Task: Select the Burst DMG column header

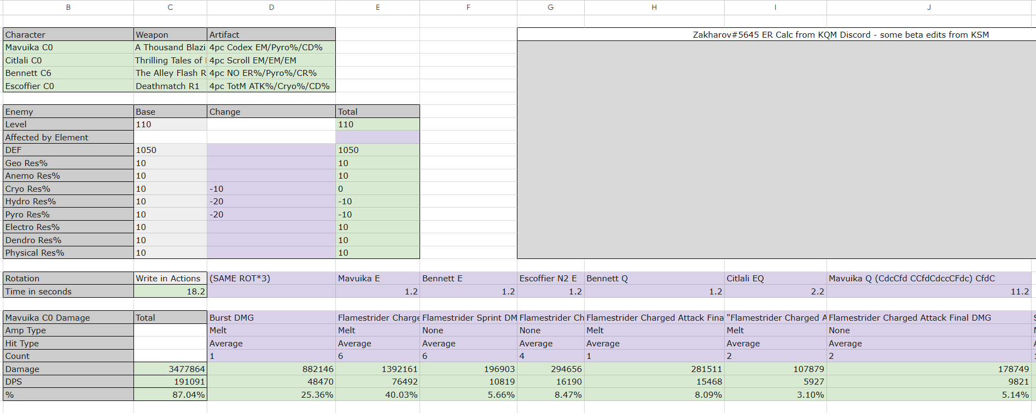Action: [271, 317]
